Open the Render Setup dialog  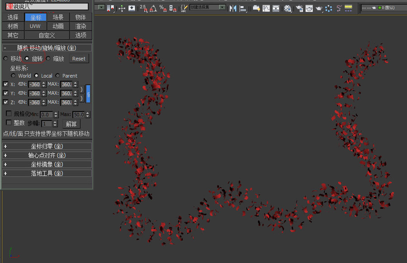(299, 8)
